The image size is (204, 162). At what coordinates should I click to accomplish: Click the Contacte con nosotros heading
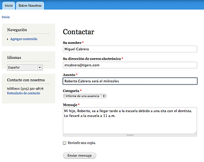coord(26,80)
